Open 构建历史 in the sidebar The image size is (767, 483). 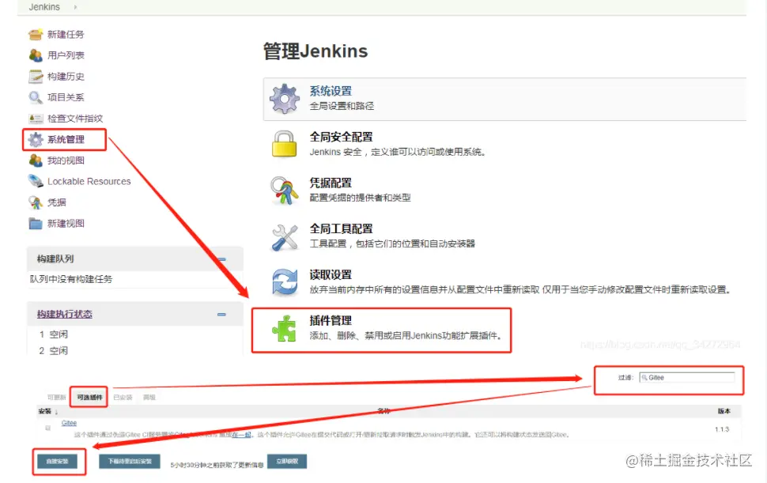coord(66,76)
